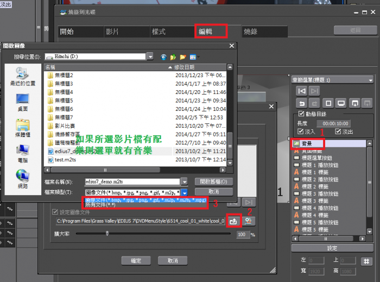Expand the 章節選單 dropdown
Image resolution: width=380 pixels, height=282 pixels.
coord(370,79)
